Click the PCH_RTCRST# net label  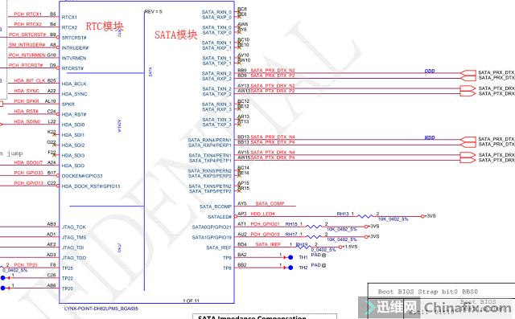pyautogui.click(x=26, y=65)
